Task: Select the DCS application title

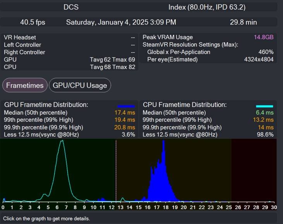Action: [70, 7]
